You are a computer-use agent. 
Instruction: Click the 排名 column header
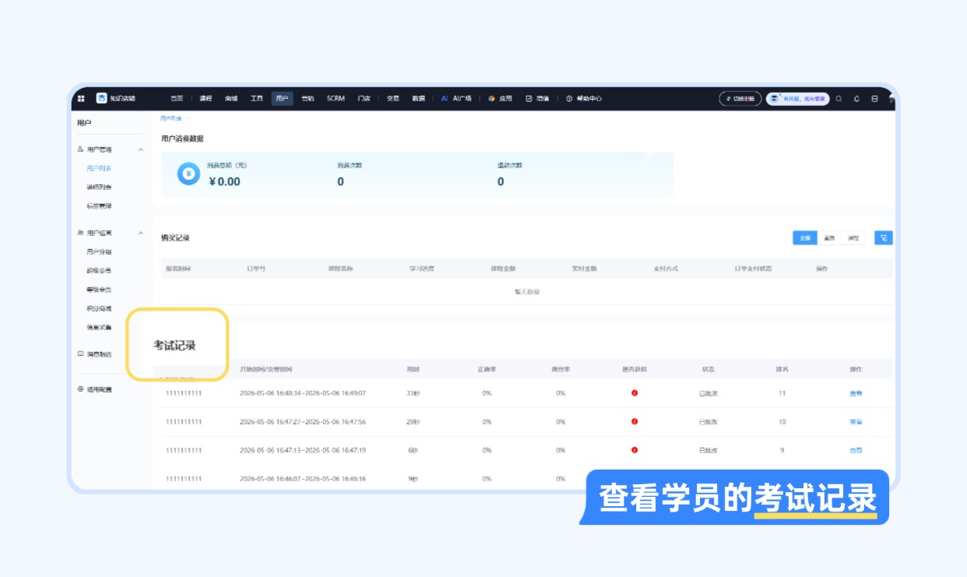782,369
